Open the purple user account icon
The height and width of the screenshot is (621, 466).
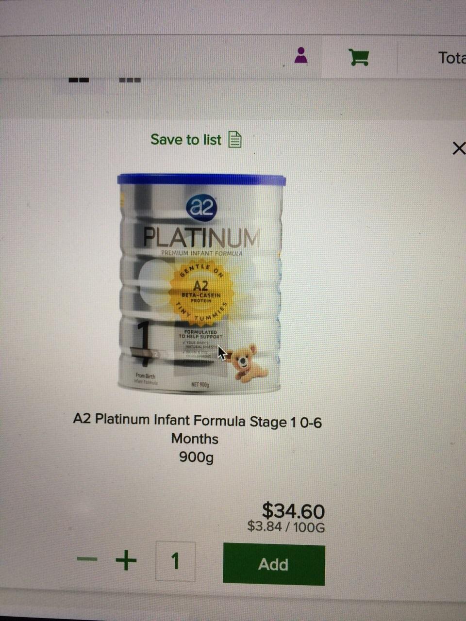(x=301, y=55)
